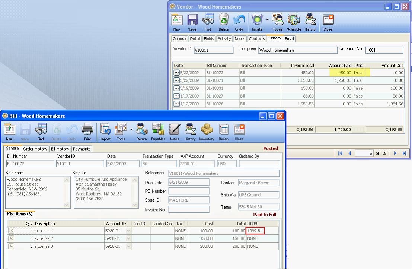Screen dimensions: 412x269
Task: Click the PO Number field
Action: pos(189,191)
